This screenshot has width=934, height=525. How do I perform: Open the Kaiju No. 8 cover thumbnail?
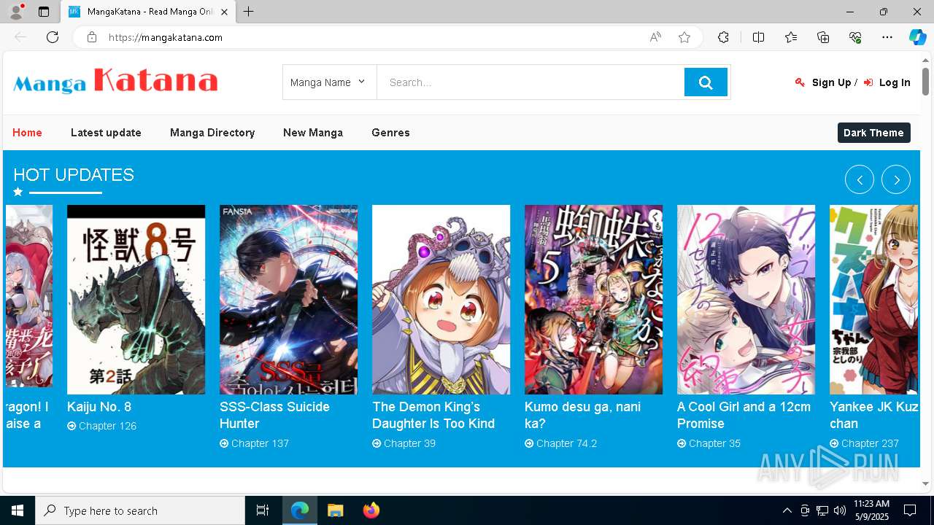pos(136,300)
